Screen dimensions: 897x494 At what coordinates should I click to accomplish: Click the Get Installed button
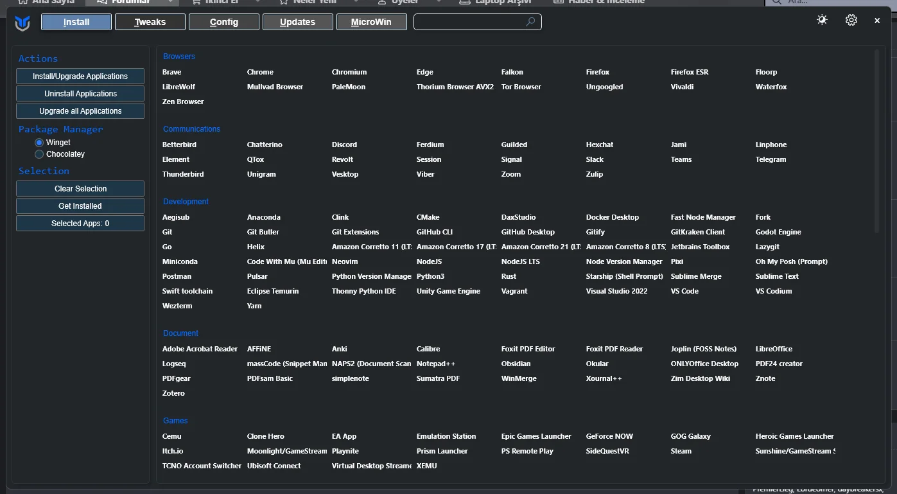pos(80,206)
